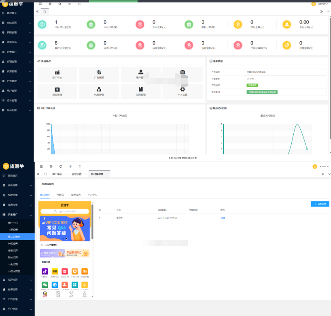Select 我的 profile icon in preview bottom bar
This screenshot has width=331, height=316.
point(84,294)
